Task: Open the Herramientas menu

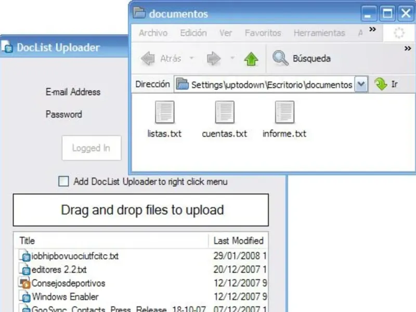Action: point(319,33)
